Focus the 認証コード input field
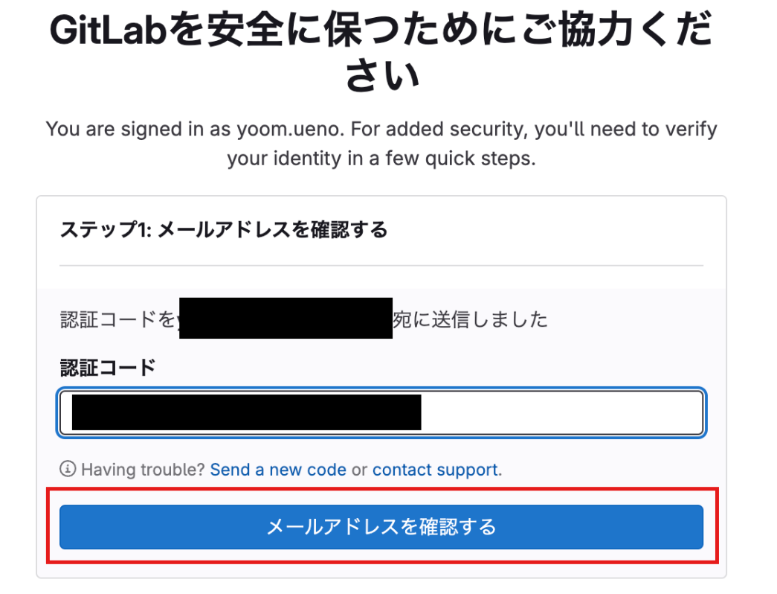777x594 pixels. 561,413
